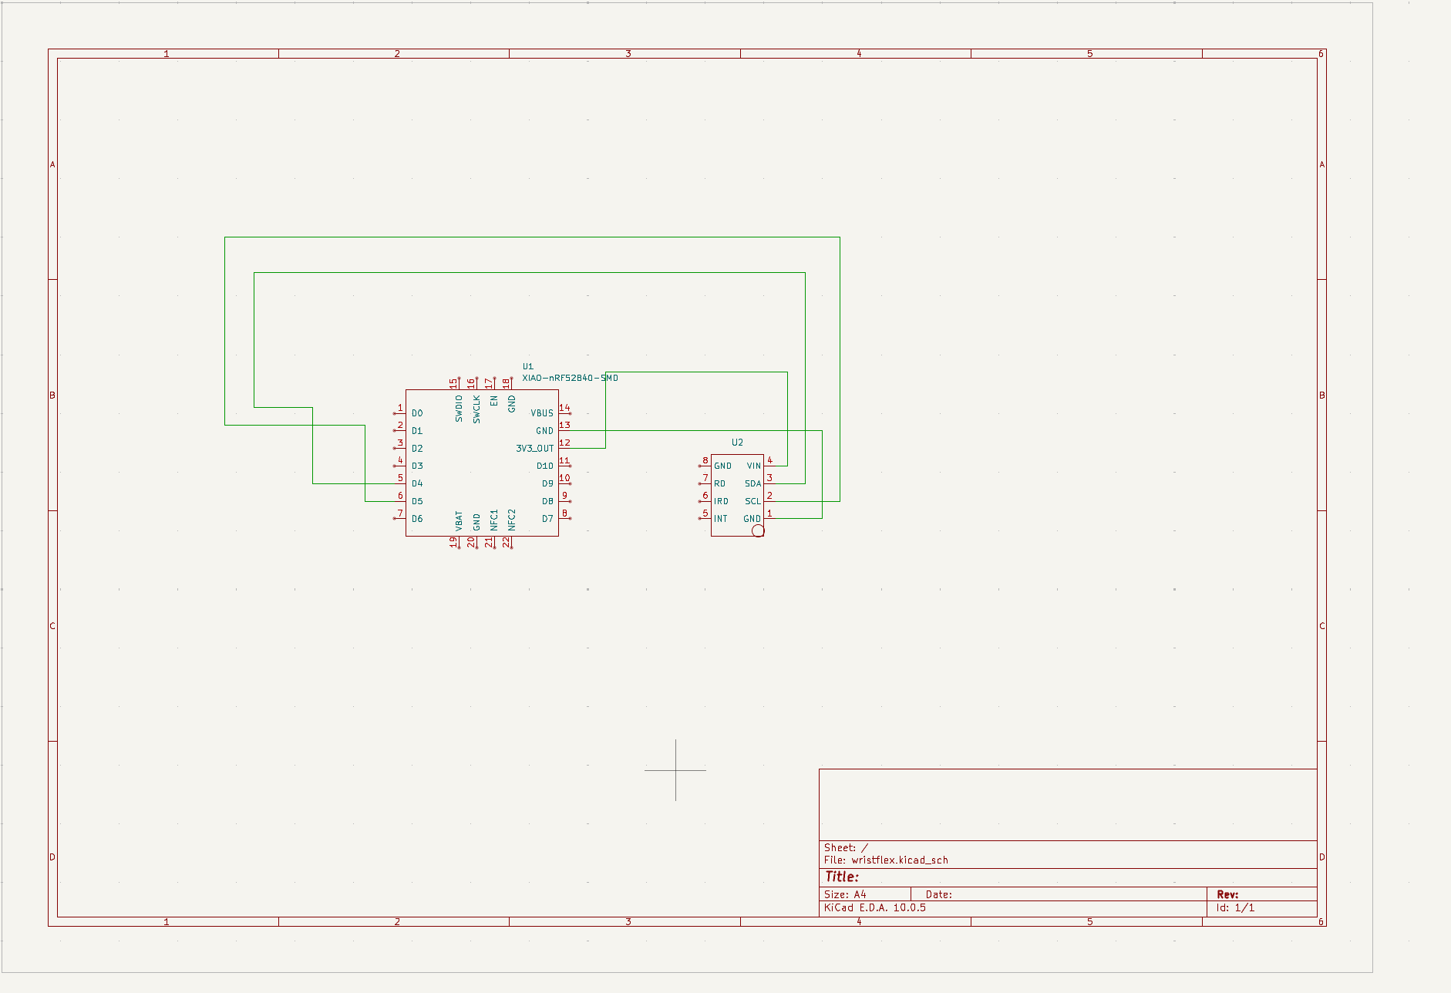Click the 3V3_OUT pin label on U1
Viewport: 1451px width, 993px height.
[535, 449]
